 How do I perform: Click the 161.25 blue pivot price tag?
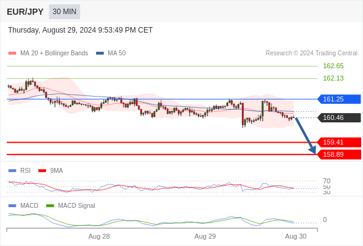(339, 99)
